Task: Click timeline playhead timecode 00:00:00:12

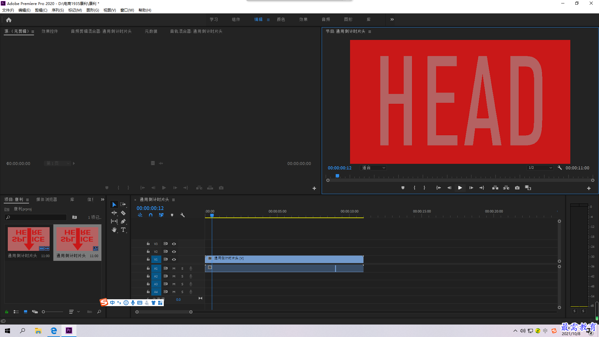Action: coord(150,208)
